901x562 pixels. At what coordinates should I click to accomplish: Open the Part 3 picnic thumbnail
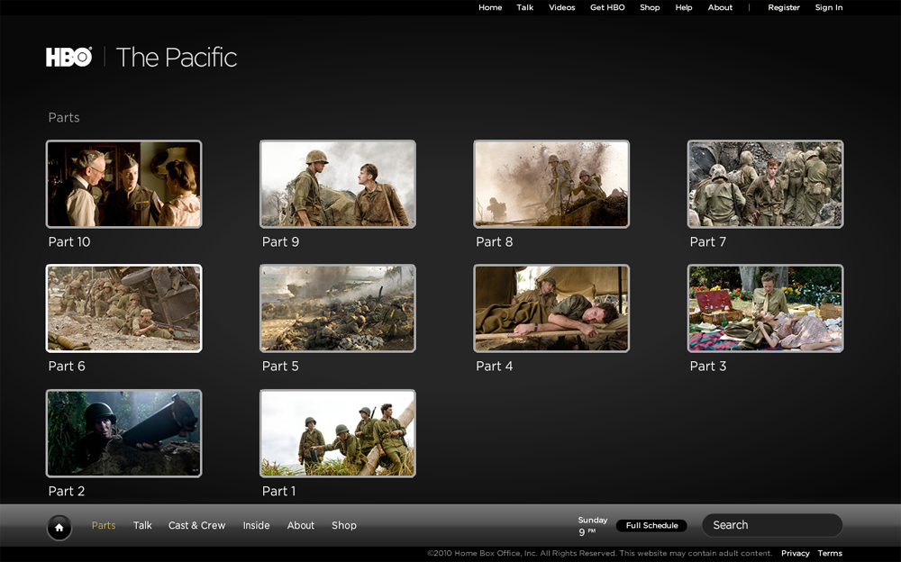point(765,308)
